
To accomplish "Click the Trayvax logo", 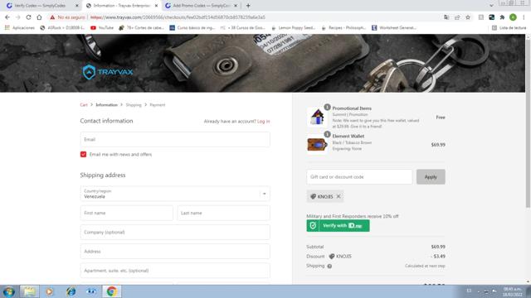I will point(108,72).
